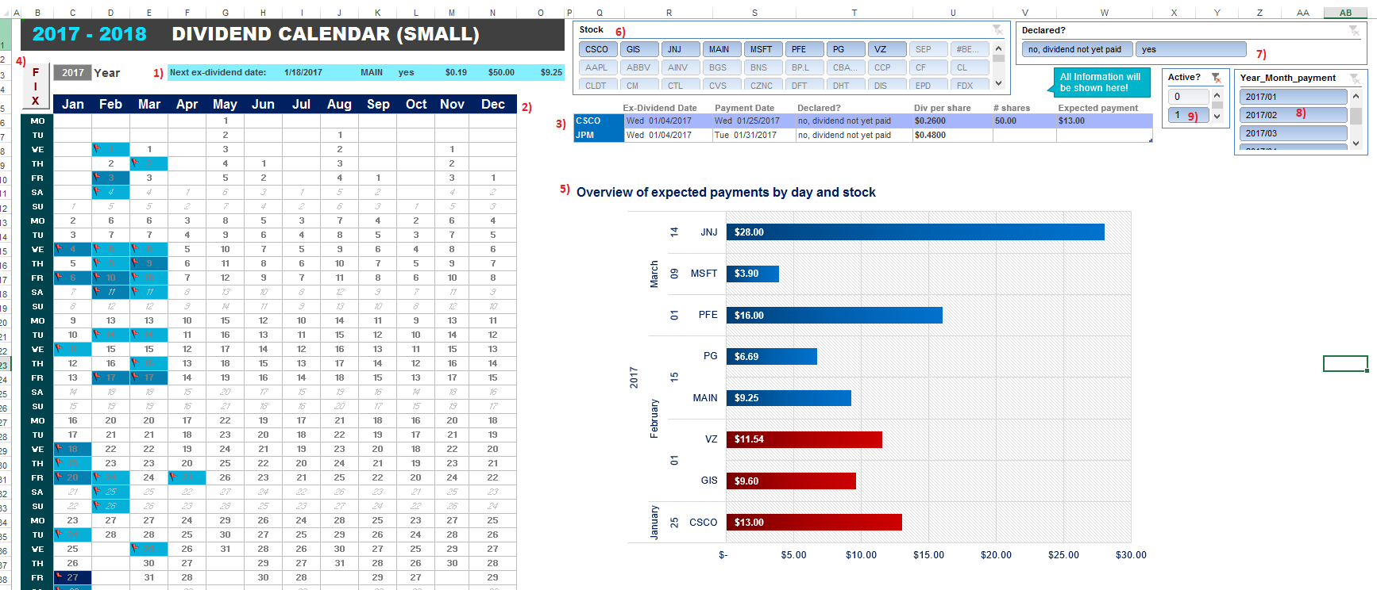Clear the Stock slicer filter
The height and width of the screenshot is (590, 1377).
[997, 30]
